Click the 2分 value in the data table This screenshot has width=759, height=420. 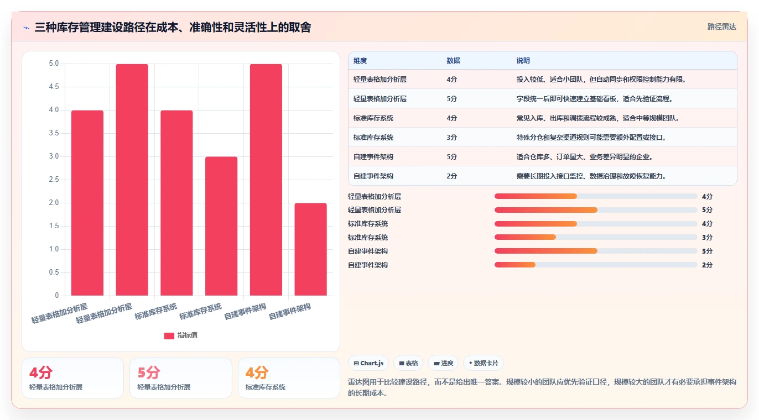(452, 176)
